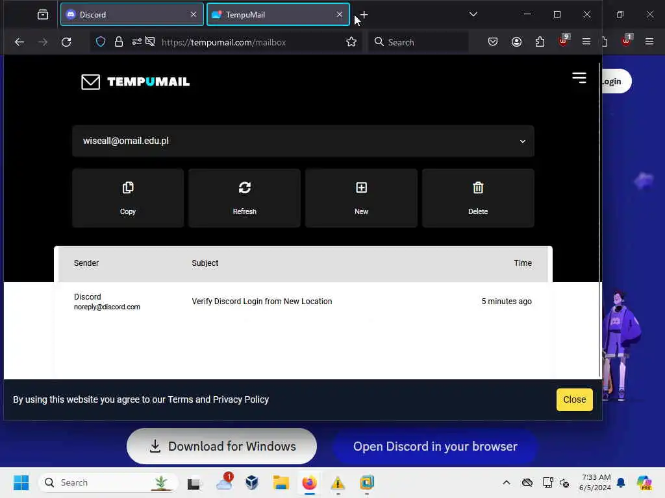Click the Time column header
Screen dimensions: 665x498
[523, 263]
